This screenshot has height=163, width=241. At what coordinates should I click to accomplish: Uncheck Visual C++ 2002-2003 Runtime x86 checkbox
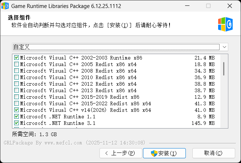click(16, 58)
